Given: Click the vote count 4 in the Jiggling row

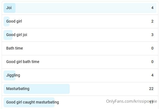Looking at the screenshot, I should pyautogui.click(x=152, y=75).
